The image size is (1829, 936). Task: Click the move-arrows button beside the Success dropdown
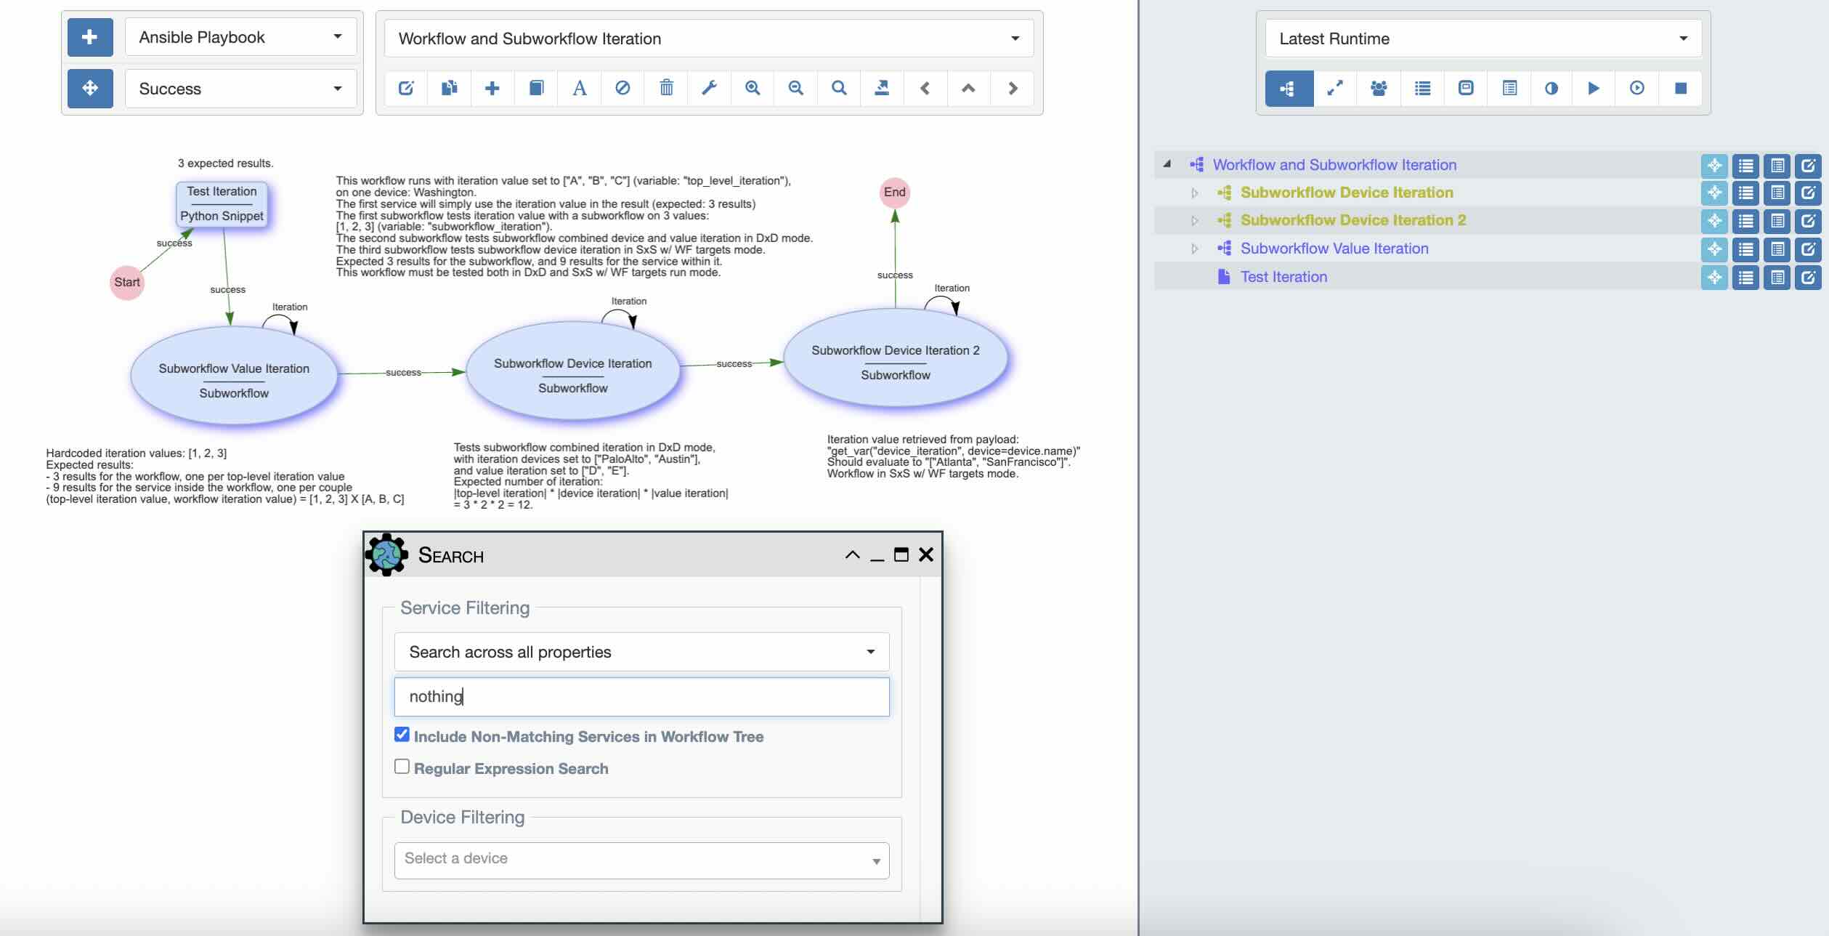pyautogui.click(x=90, y=89)
